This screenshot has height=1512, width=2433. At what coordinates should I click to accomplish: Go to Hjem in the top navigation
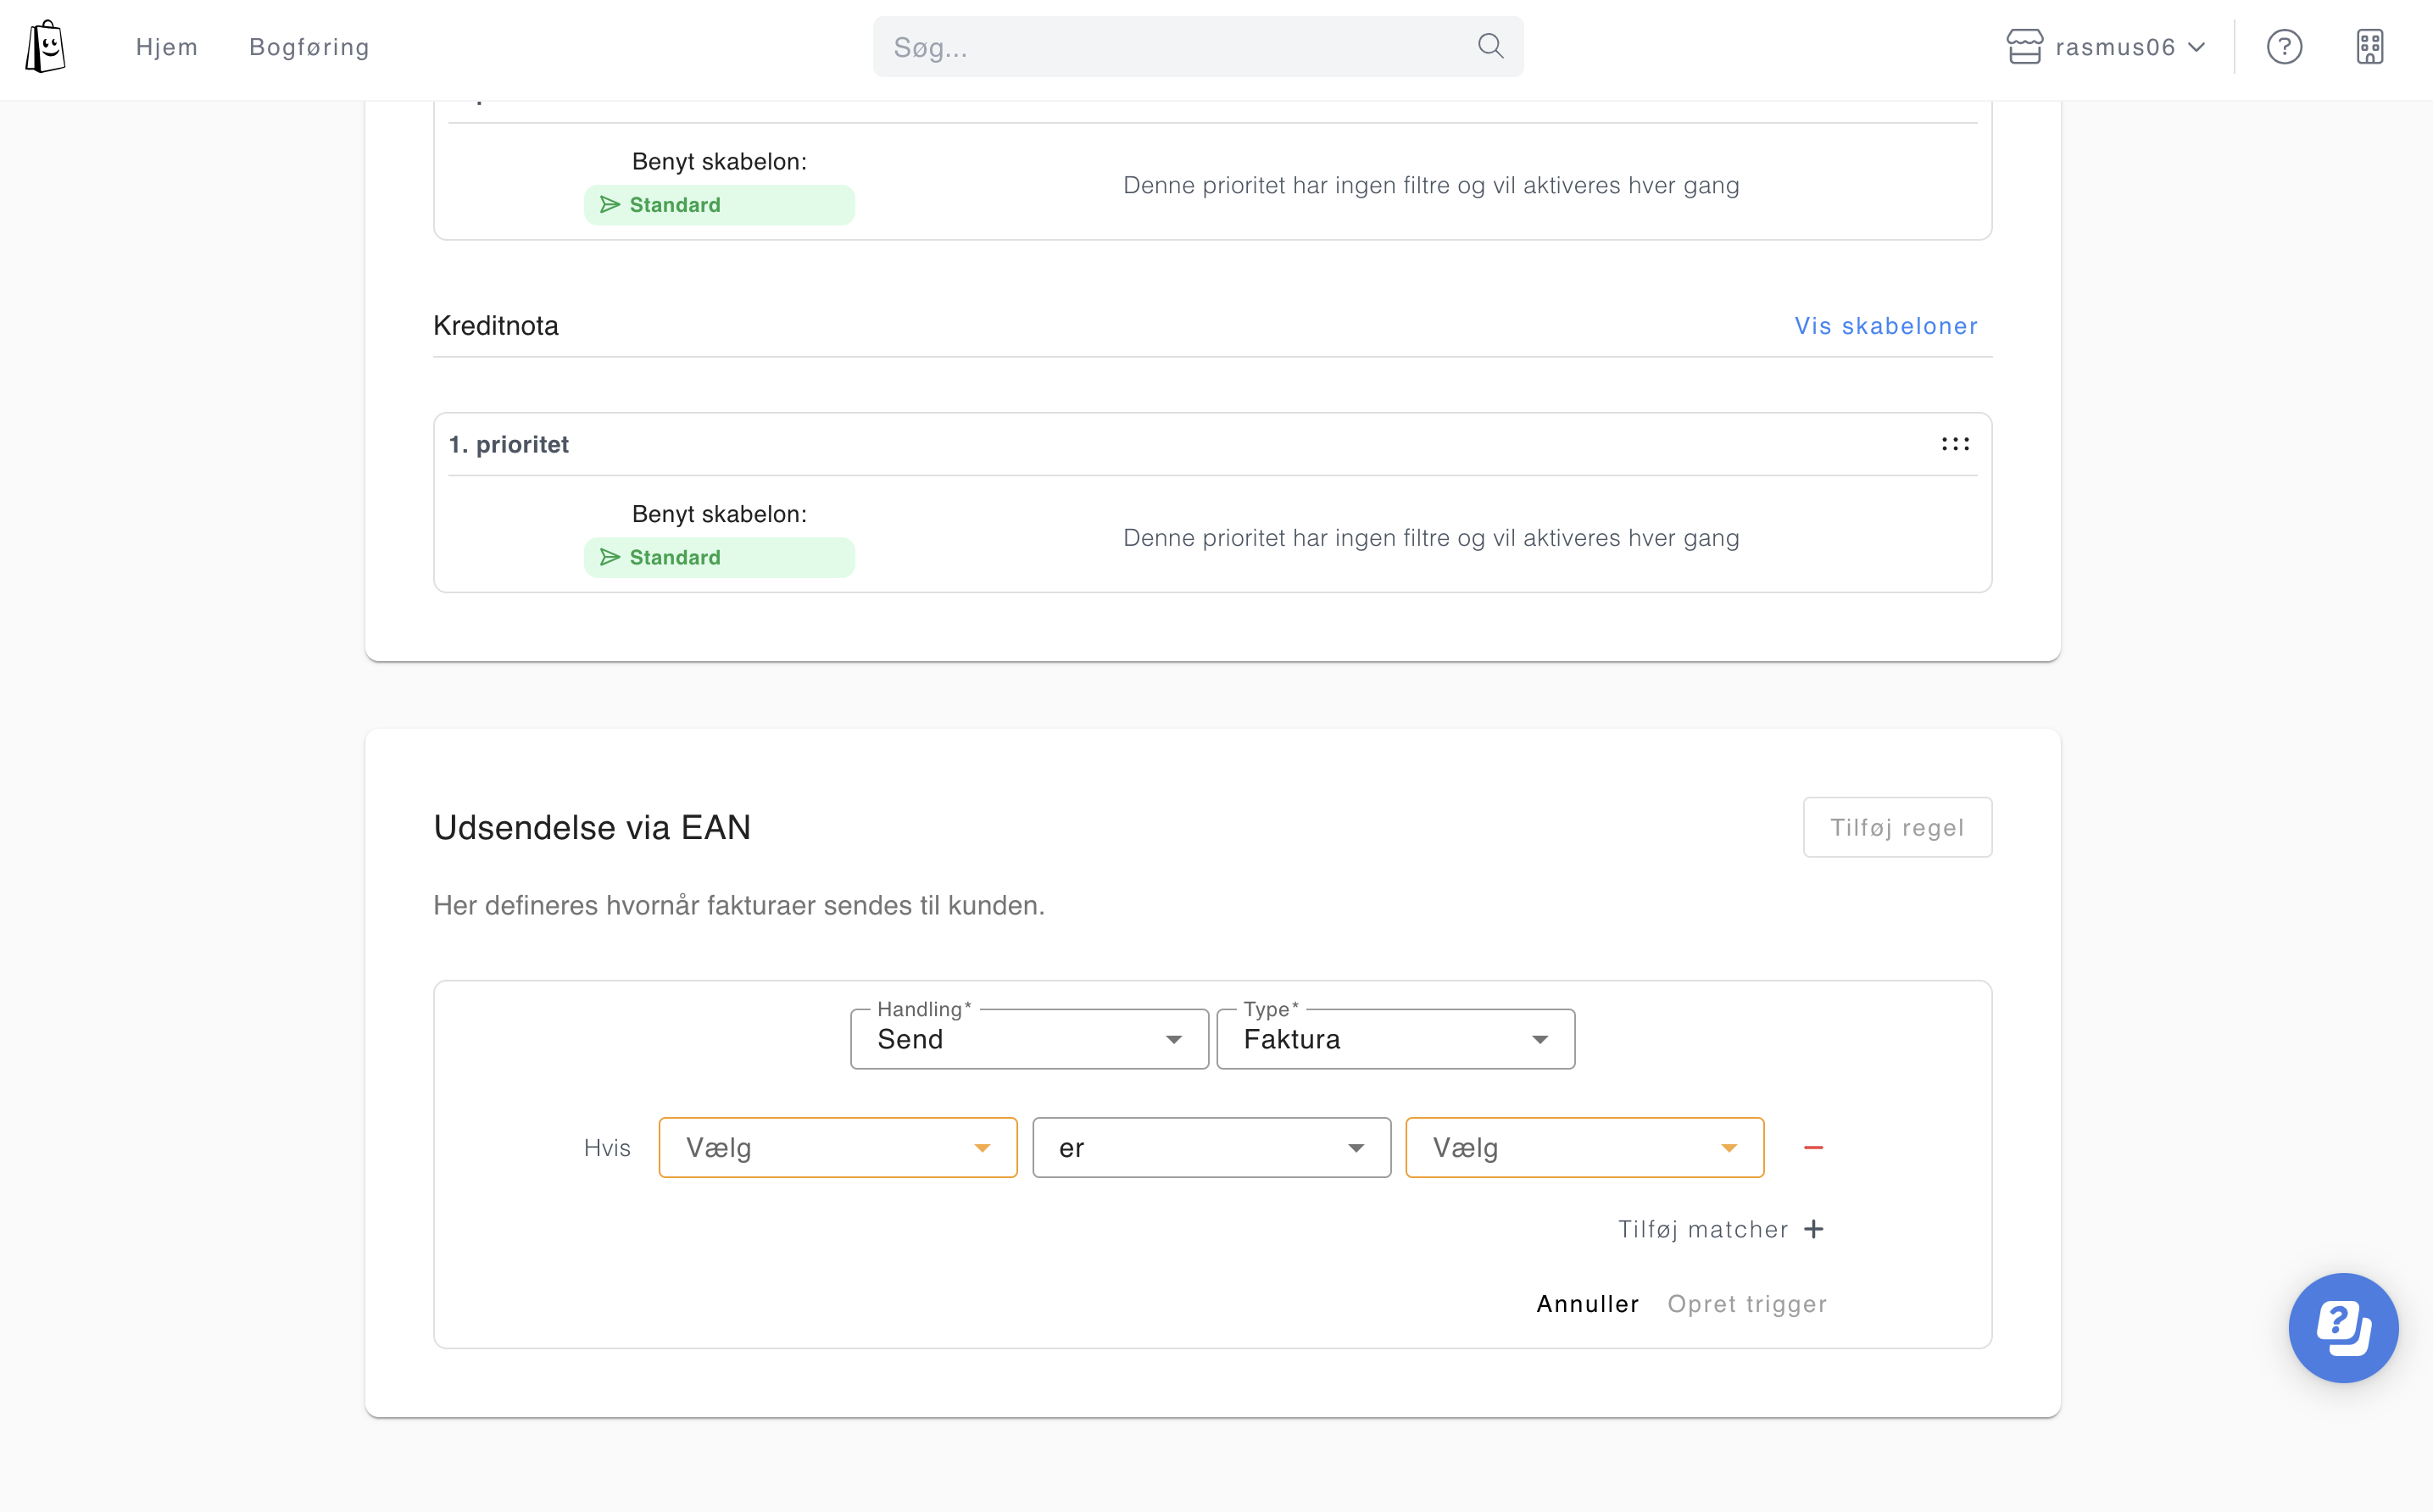[x=167, y=47]
